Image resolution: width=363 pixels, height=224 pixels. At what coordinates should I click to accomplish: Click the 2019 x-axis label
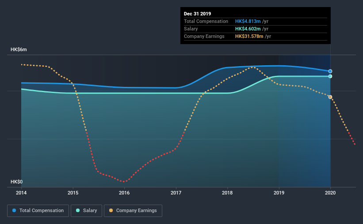pos(279,193)
